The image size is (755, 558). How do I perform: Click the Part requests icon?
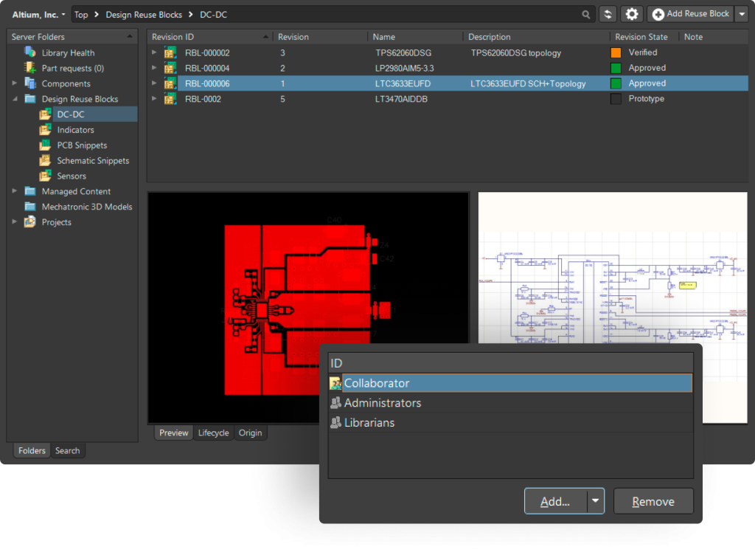coord(30,68)
